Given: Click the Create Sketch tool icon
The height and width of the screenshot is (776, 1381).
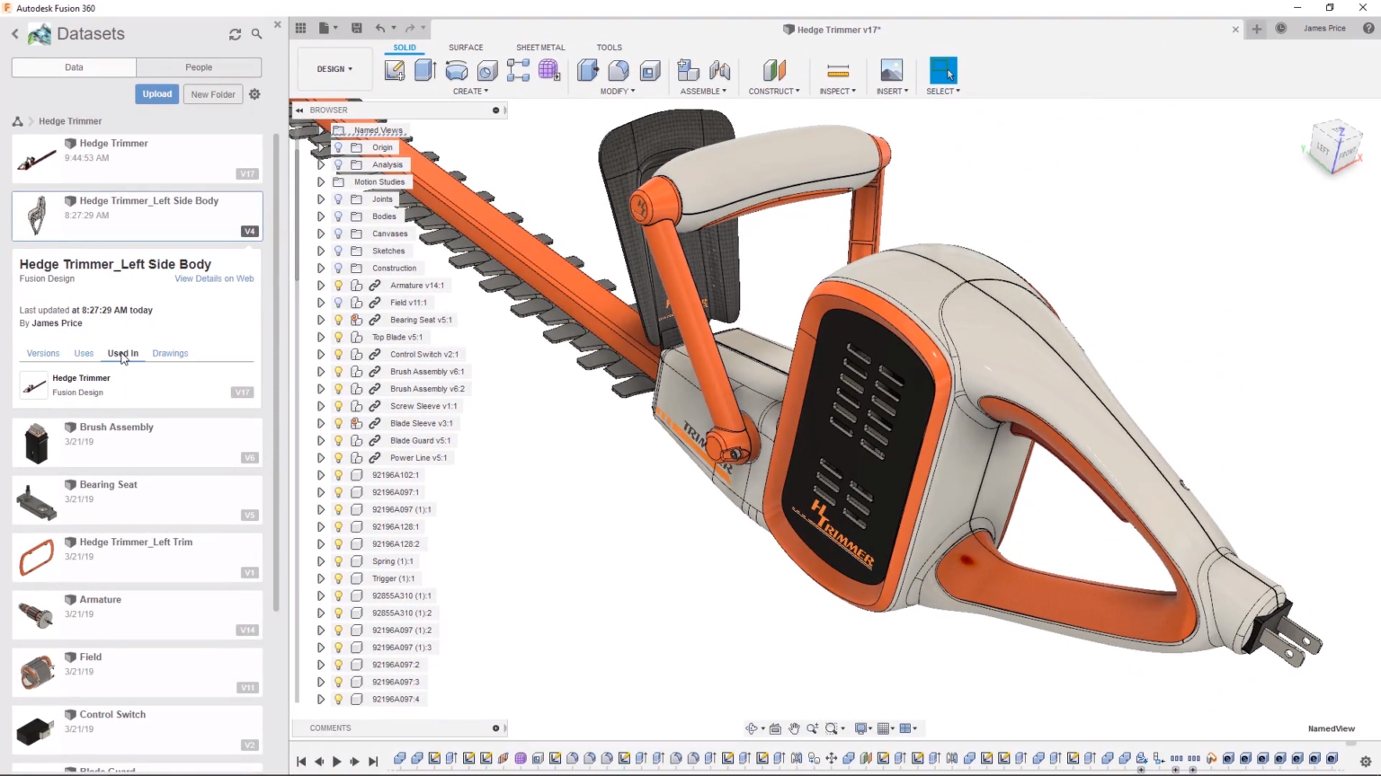Looking at the screenshot, I should [x=394, y=70].
